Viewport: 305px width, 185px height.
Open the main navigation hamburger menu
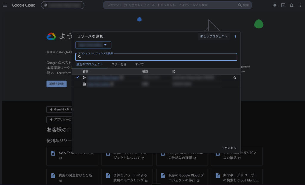click(x=5, y=5)
